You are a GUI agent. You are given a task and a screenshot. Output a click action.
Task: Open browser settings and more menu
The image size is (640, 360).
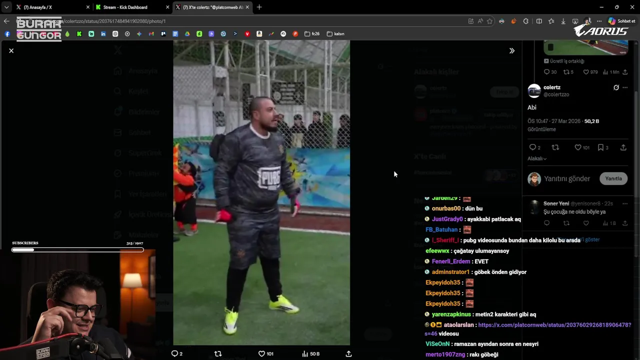coord(599,21)
